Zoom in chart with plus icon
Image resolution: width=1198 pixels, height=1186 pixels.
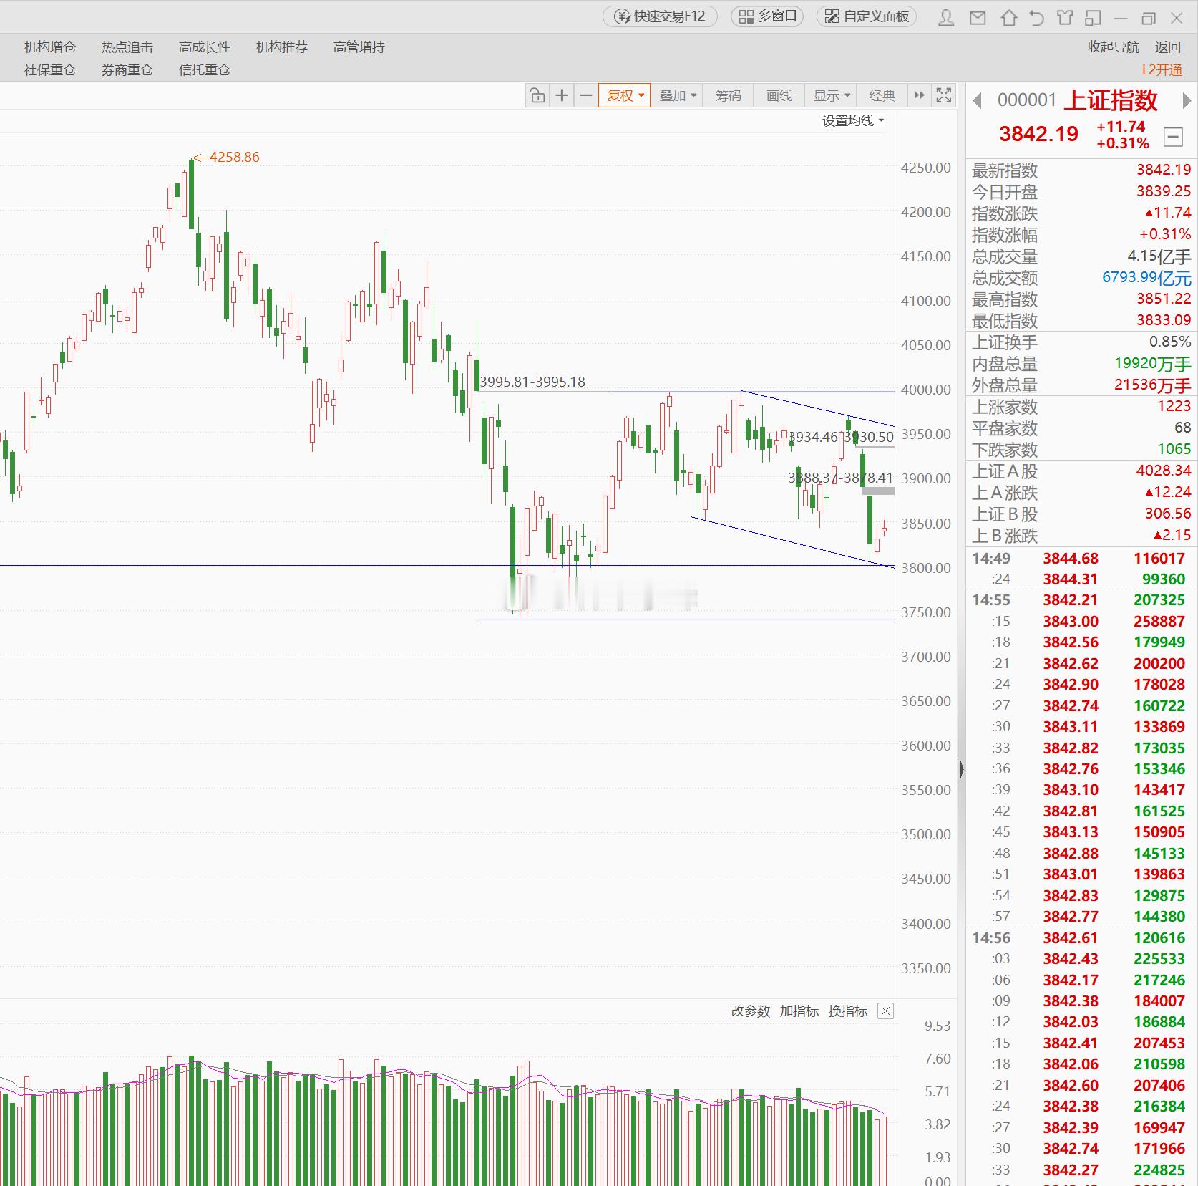click(x=562, y=95)
